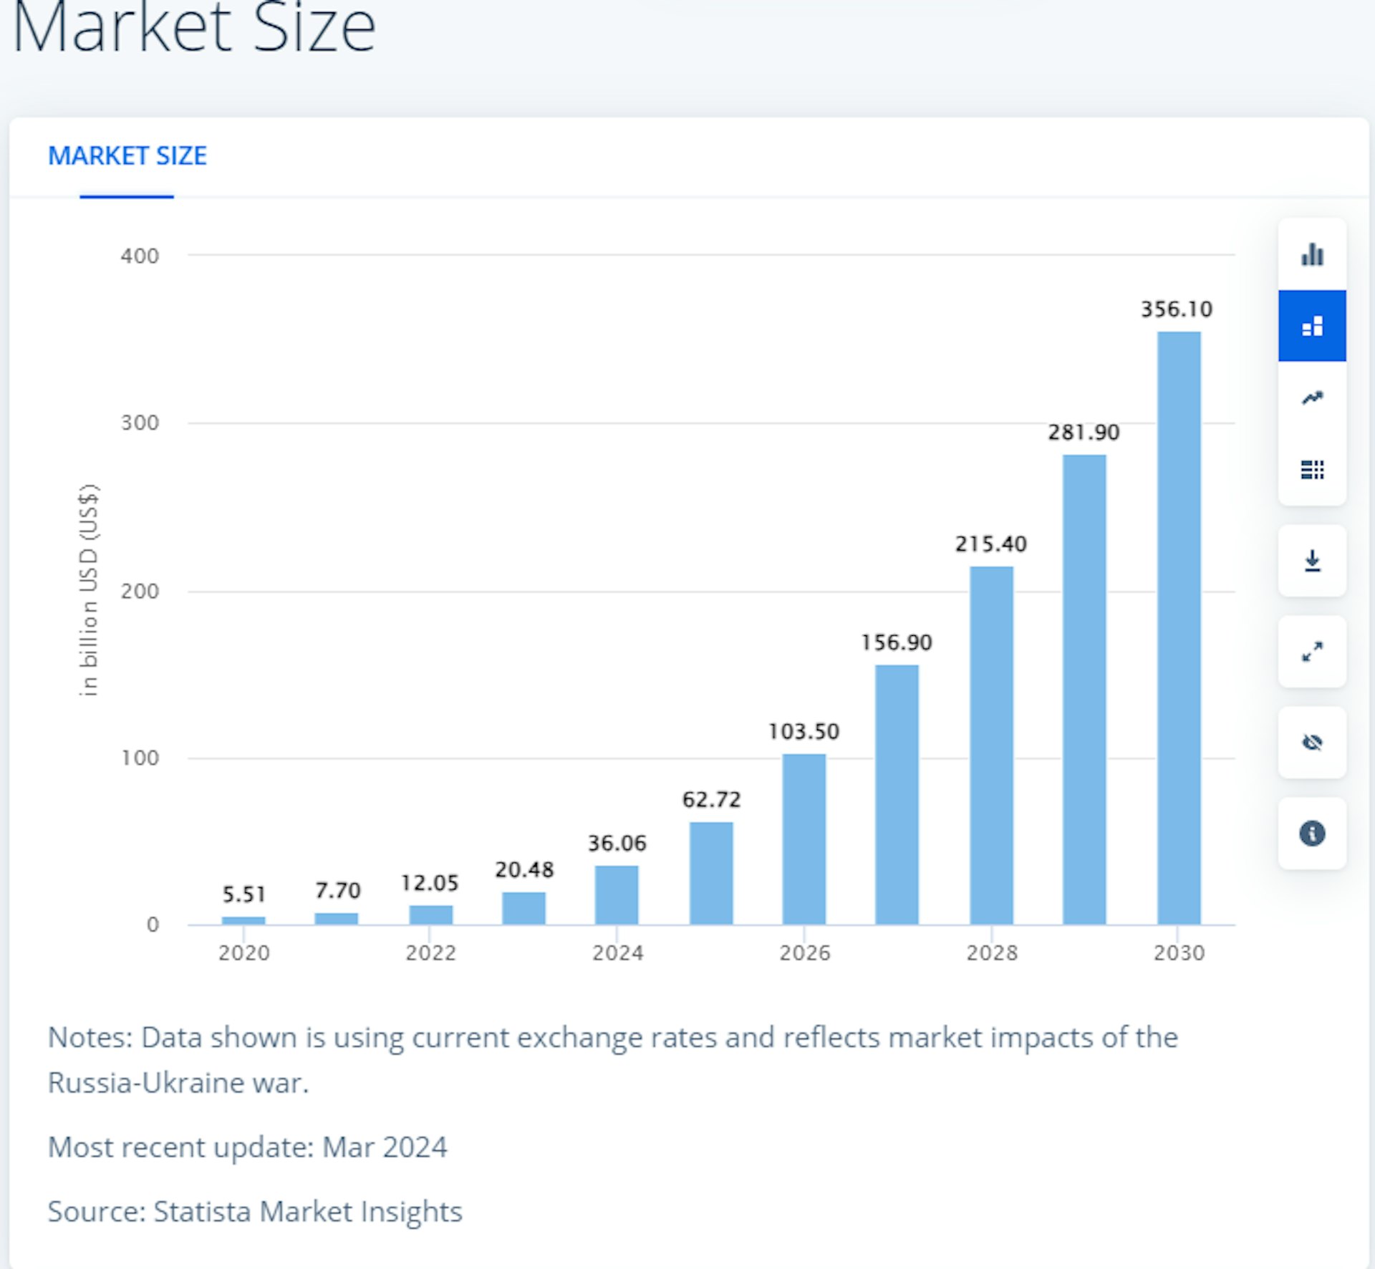The height and width of the screenshot is (1269, 1375).
Task: Click the 2022 bar labeled 12.05
Action: pyautogui.click(x=430, y=915)
